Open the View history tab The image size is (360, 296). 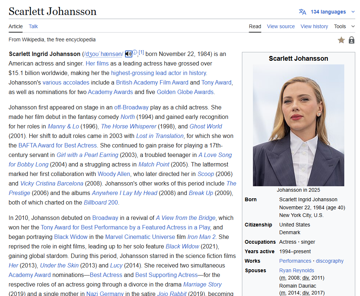point(314,26)
